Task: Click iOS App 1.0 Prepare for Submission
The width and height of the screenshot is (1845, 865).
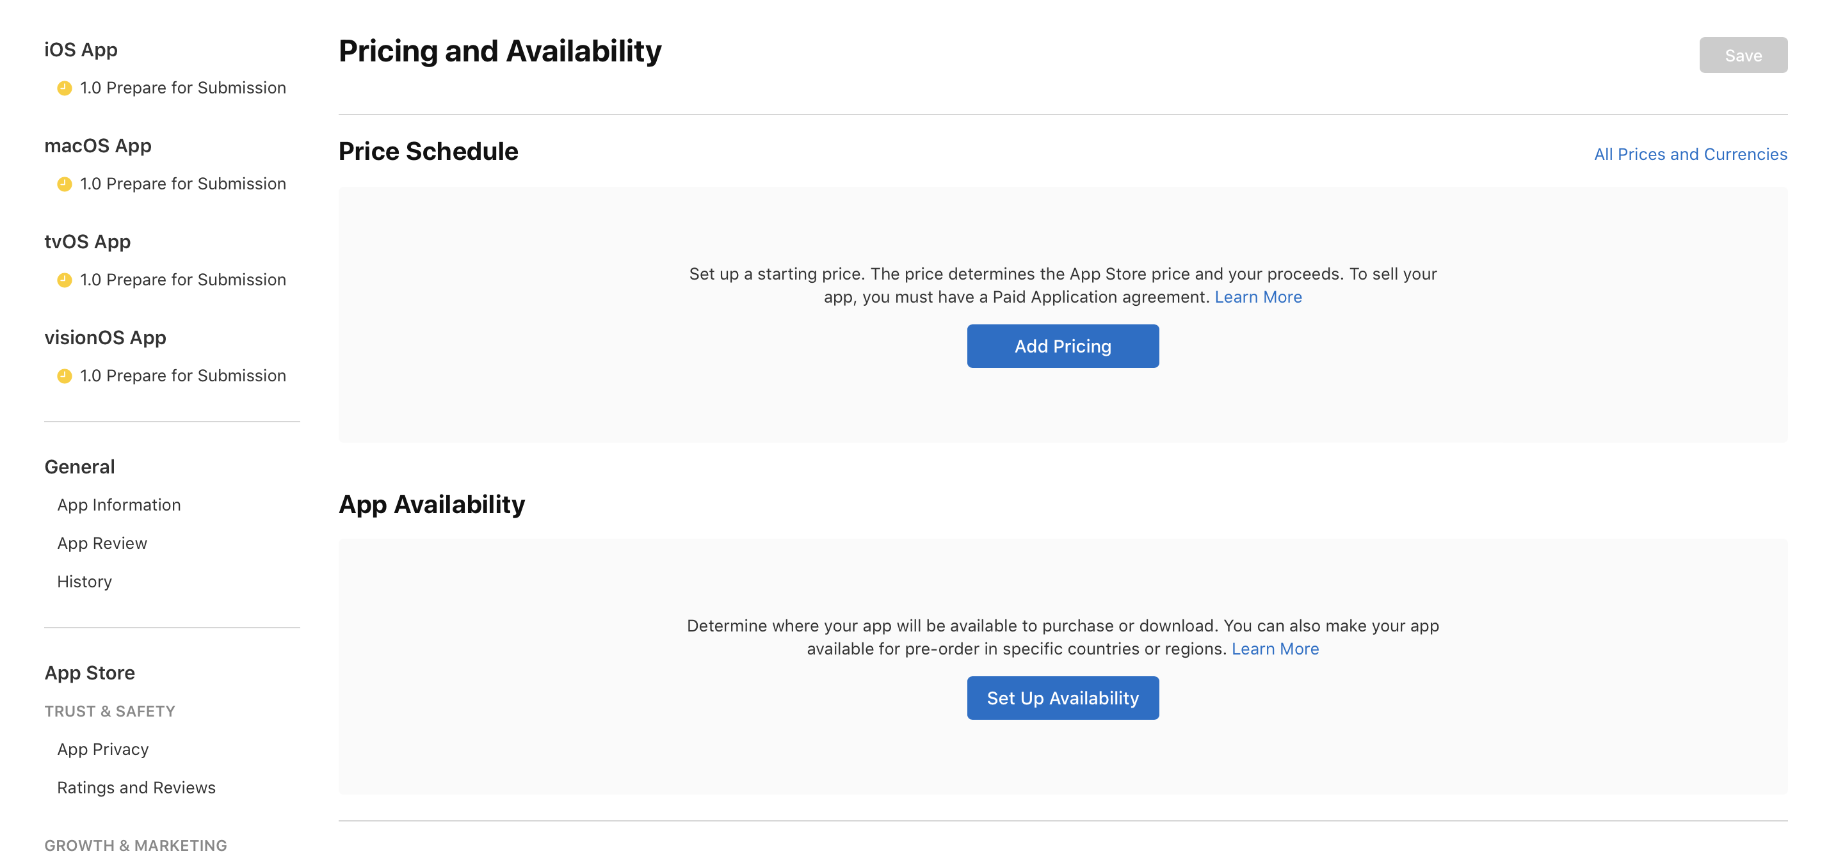Action: click(182, 87)
